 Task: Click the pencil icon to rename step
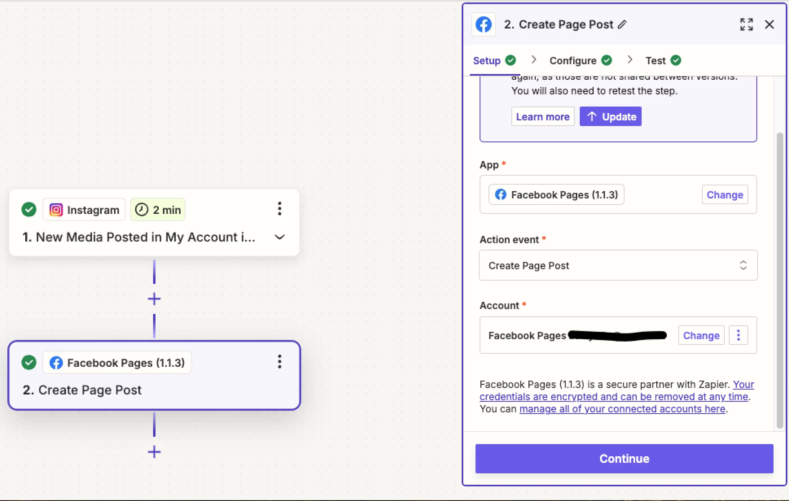[622, 25]
